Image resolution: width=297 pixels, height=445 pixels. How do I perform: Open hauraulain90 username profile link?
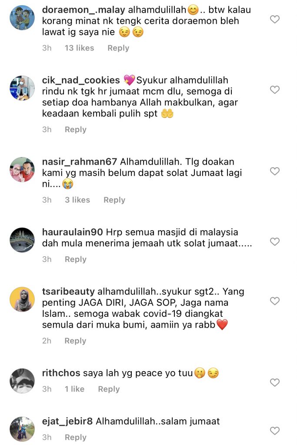click(x=73, y=232)
